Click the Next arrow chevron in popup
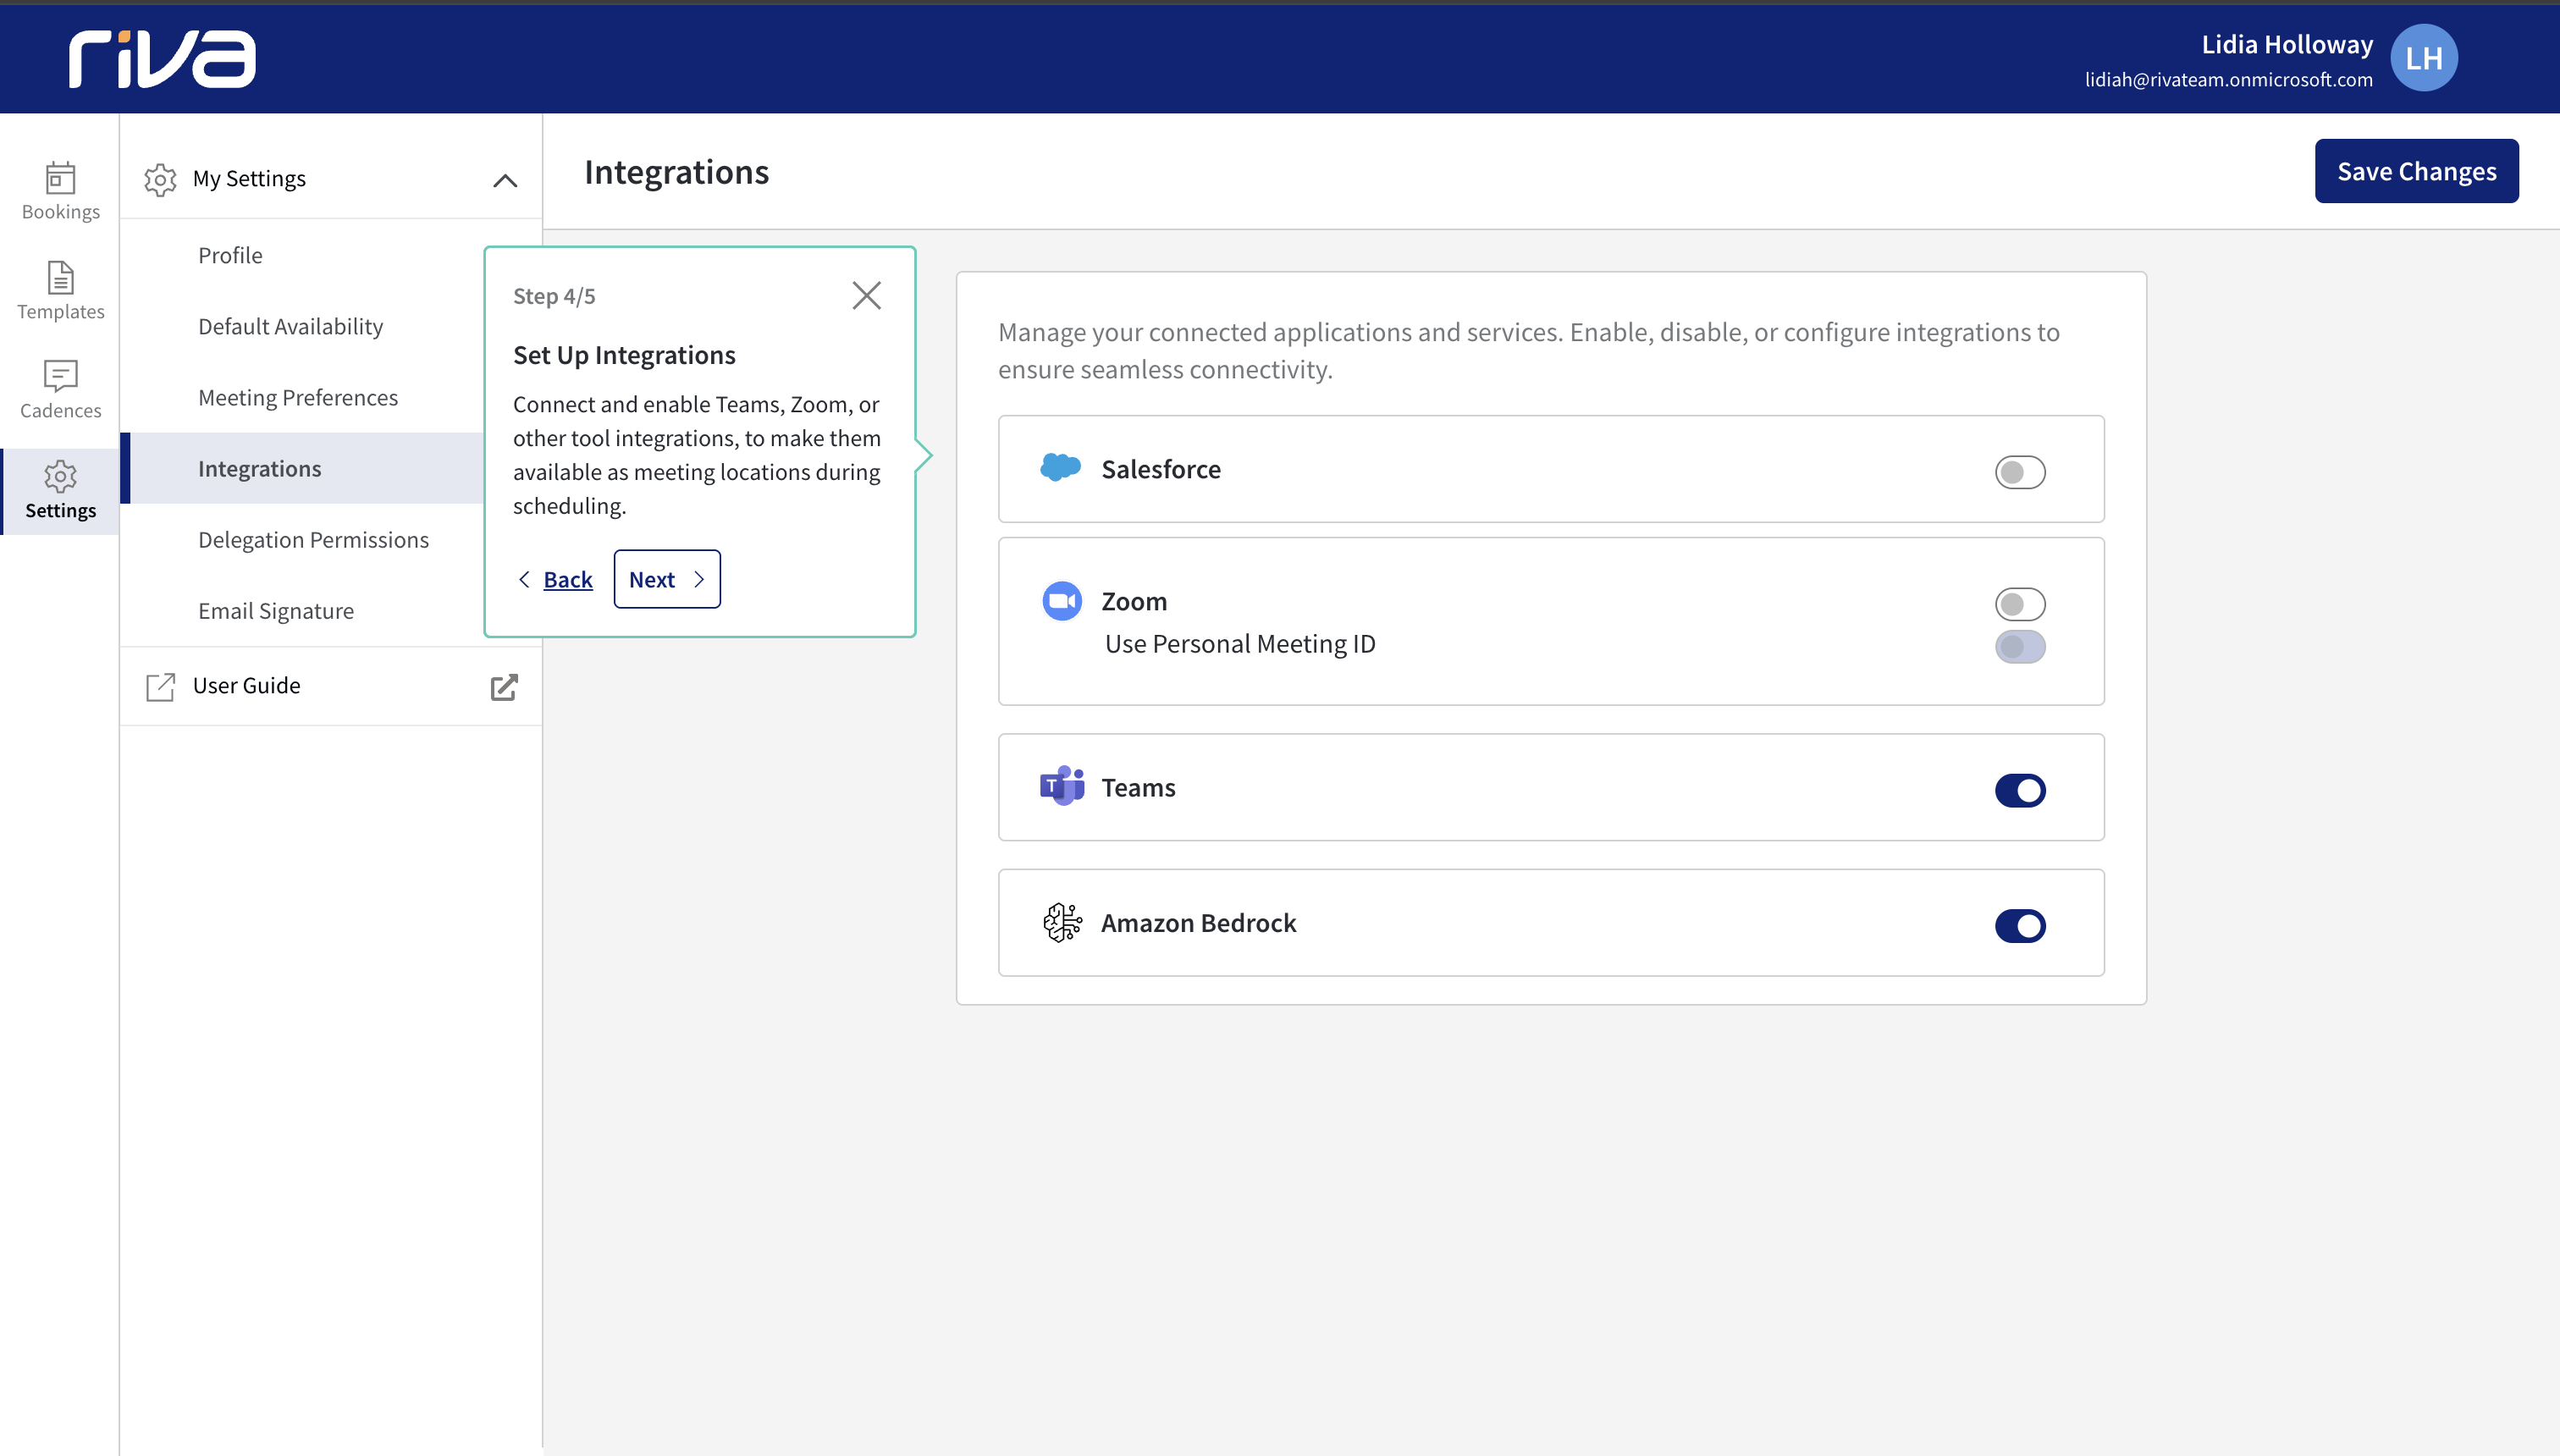The image size is (2560, 1456). (699, 579)
